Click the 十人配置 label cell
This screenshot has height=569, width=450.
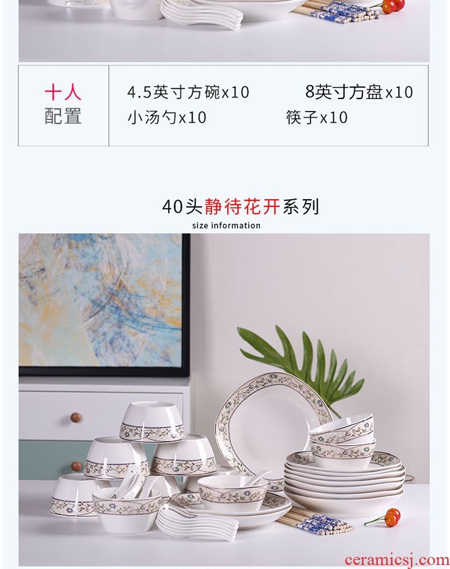coord(63,105)
